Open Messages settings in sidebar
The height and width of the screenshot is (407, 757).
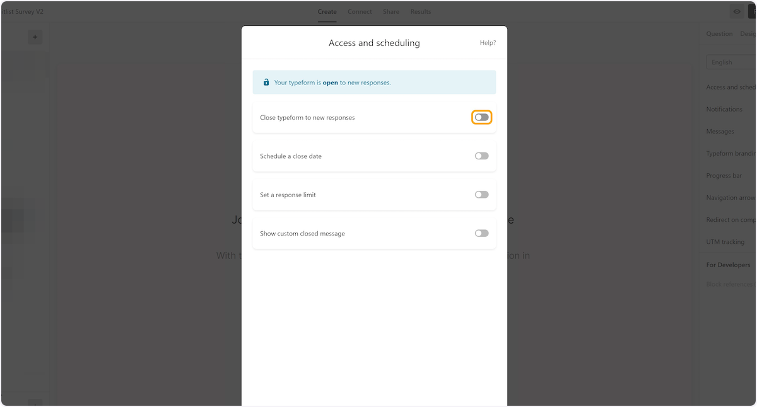(x=720, y=131)
